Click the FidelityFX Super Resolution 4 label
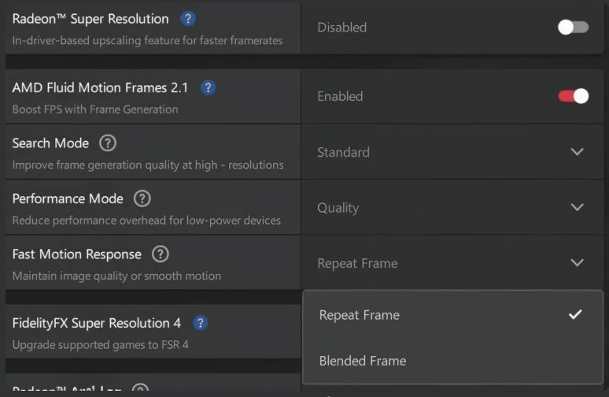The height and width of the screenshot is (397, 609). coord(97,323)
